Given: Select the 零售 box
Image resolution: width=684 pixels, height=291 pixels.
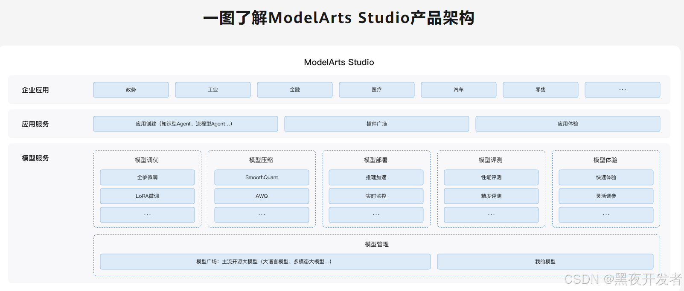Looking at the screenshot, I should pyautogui.click(x=541, y=90).
